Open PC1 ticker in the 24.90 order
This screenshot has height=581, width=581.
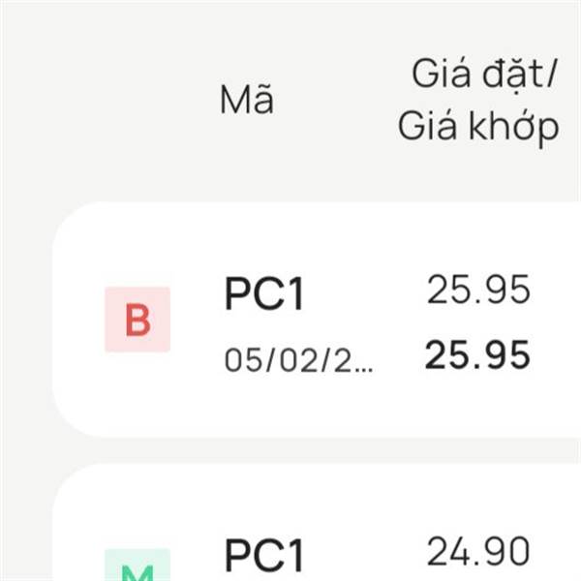[x=264, y=556]
